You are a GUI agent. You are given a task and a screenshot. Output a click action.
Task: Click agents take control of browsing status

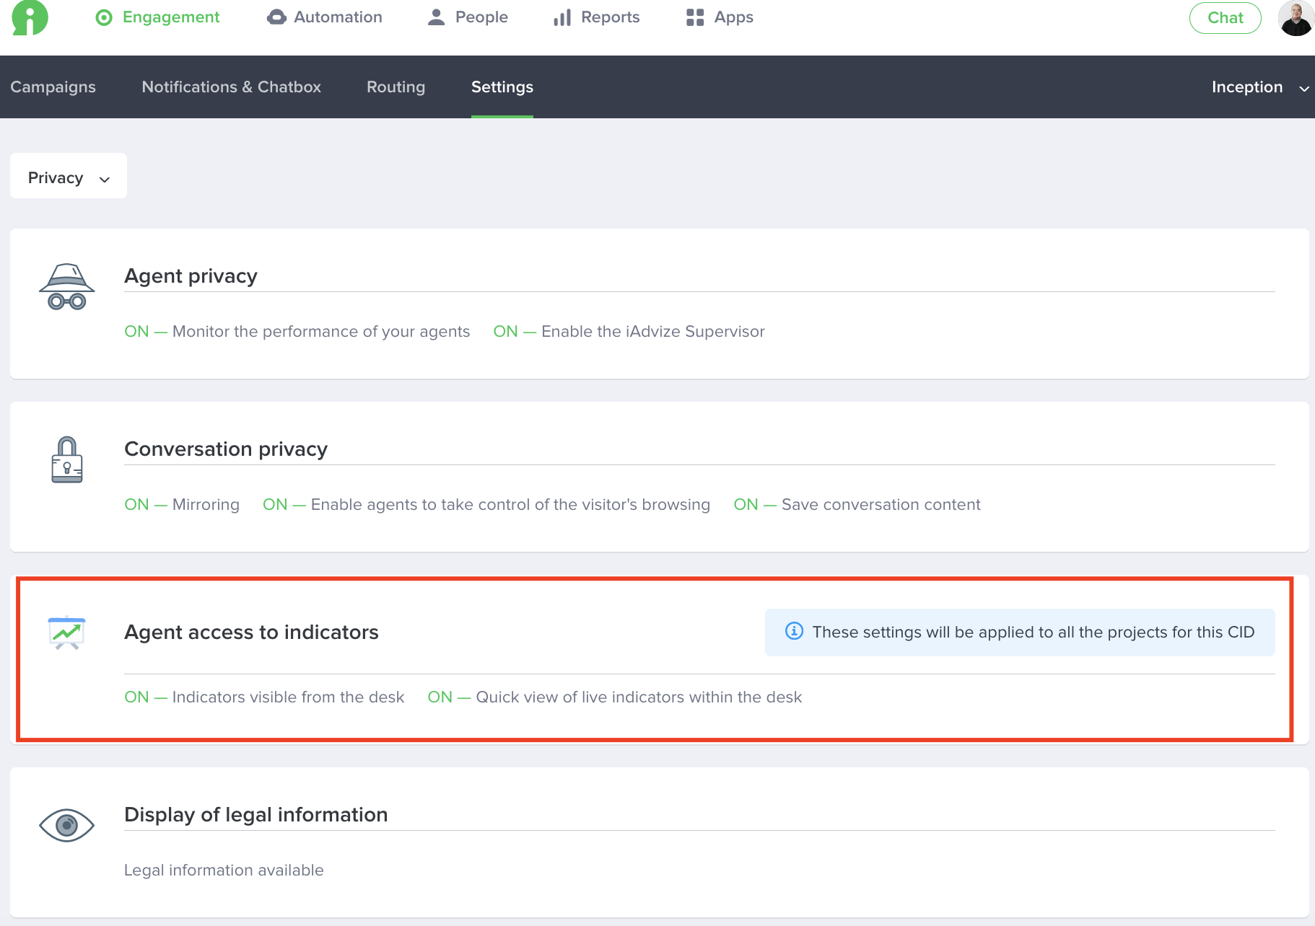[x=486, y=504]
